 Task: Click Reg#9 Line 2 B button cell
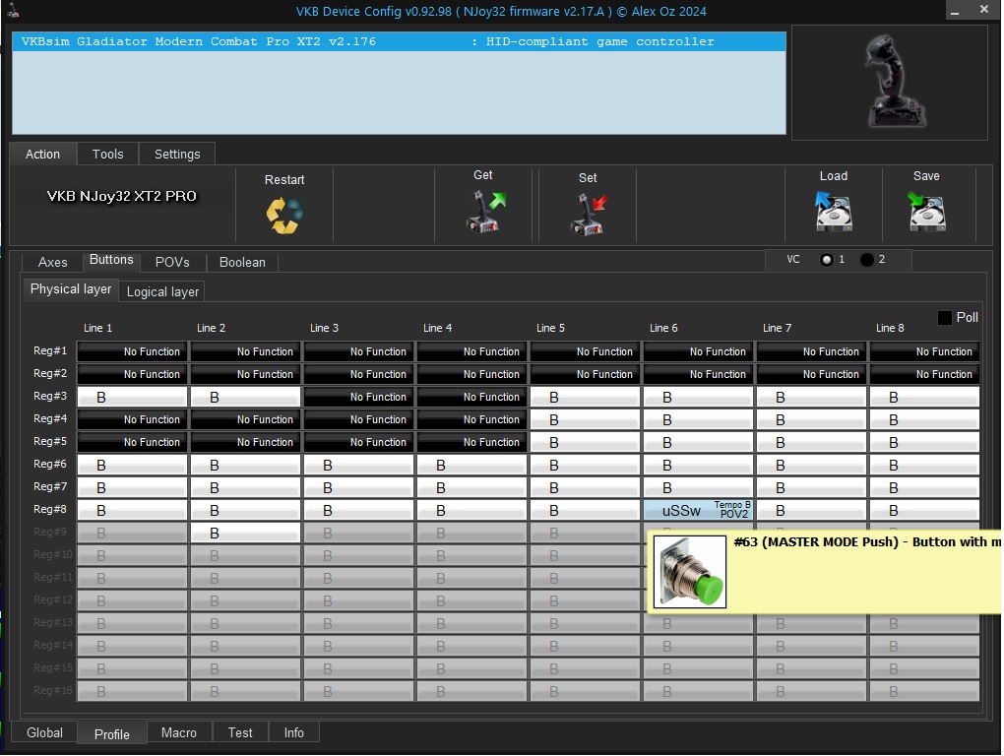(245, 533)
